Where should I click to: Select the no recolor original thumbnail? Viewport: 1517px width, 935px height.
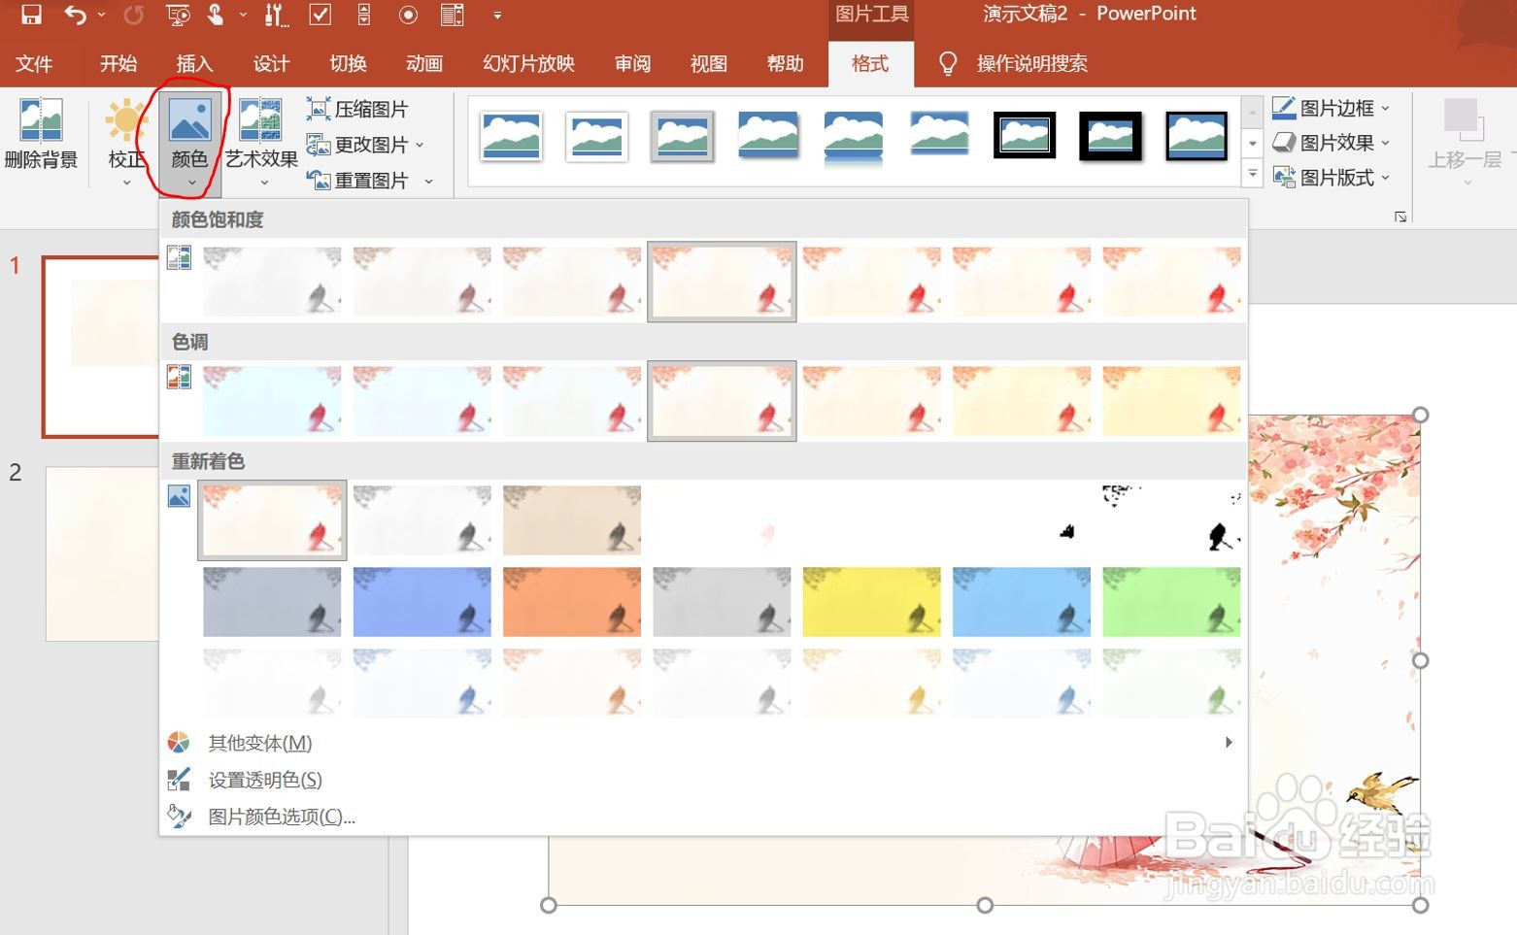pyautogui.click(x=272, y=519)
